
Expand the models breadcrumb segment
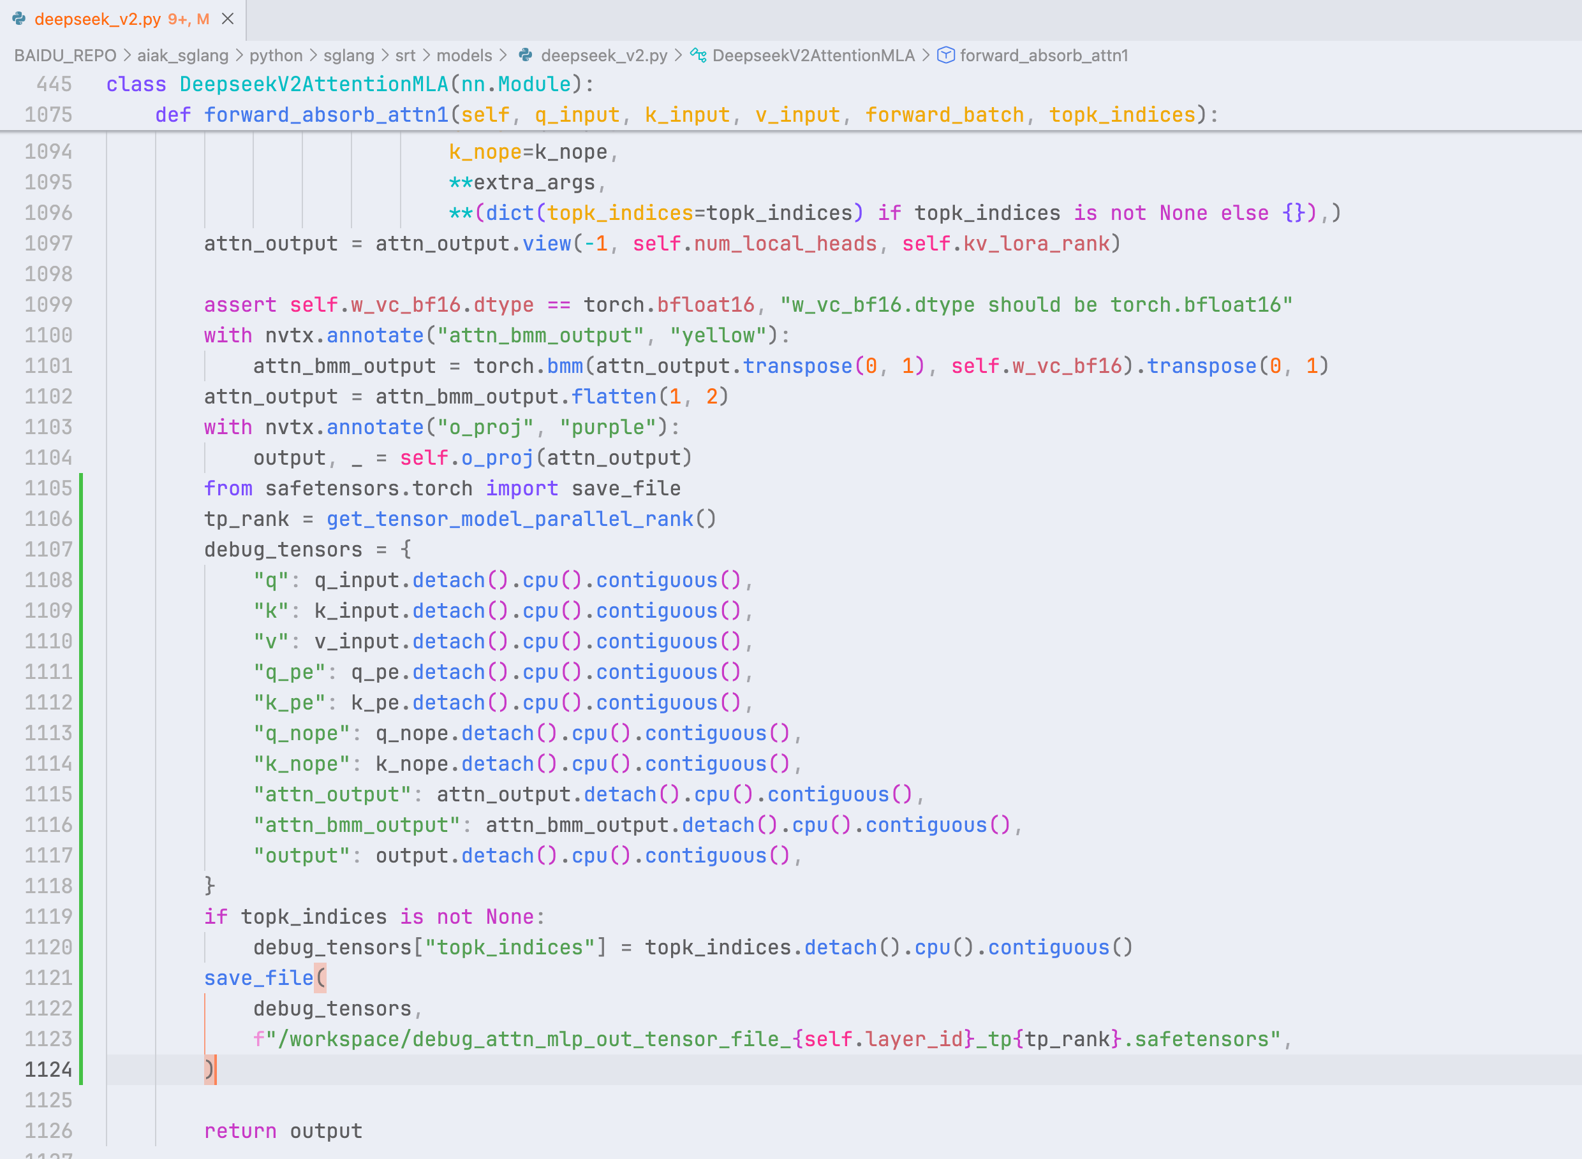click(x=464, y=55)
